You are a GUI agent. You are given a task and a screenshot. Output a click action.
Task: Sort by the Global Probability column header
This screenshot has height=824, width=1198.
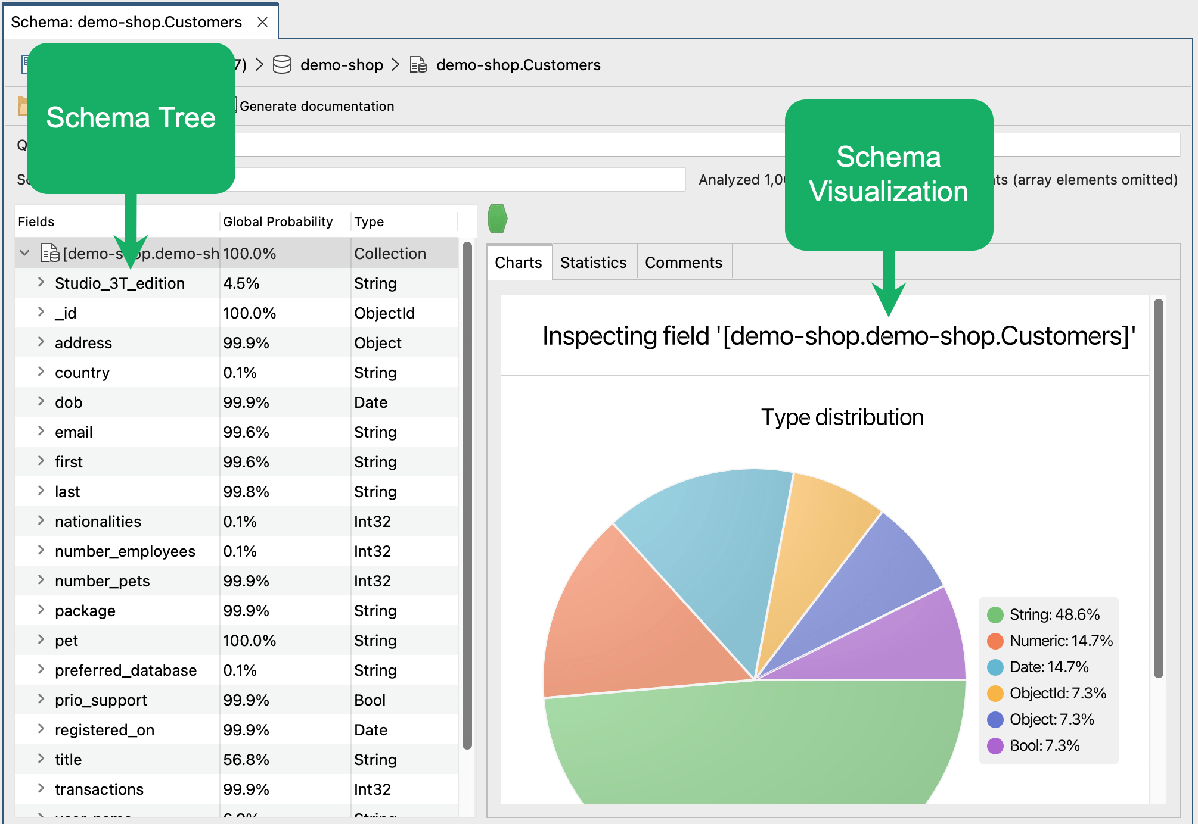coord(285,221)
